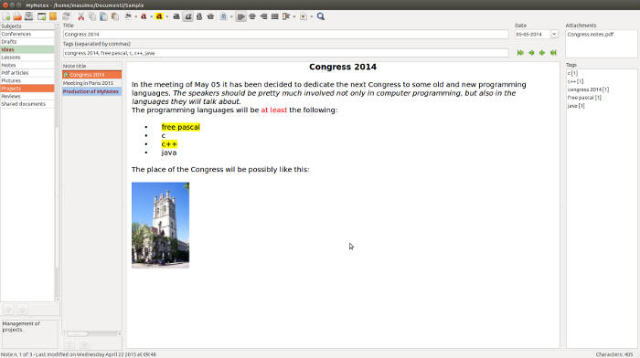Open the font color dropdown arrow
This screenshot has height=358, width=640.
151,16
